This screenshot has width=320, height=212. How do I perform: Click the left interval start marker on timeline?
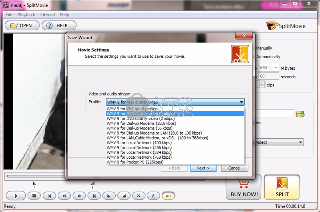coord(35,183)
